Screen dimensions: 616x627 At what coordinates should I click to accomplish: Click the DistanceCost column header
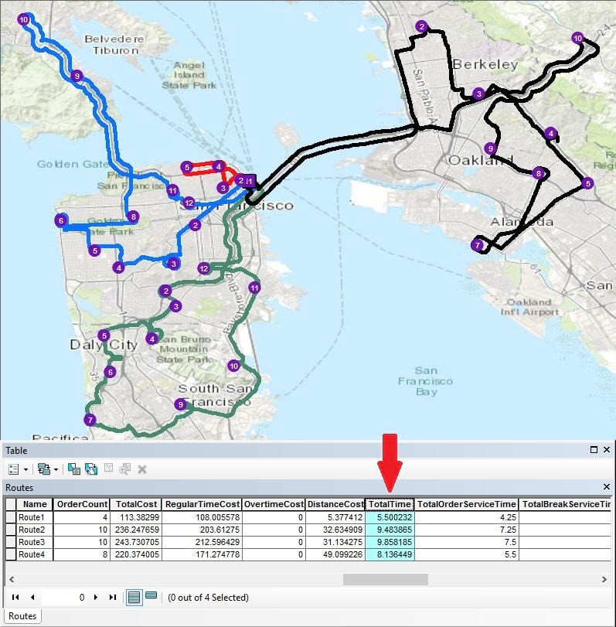tap(335, 504)
